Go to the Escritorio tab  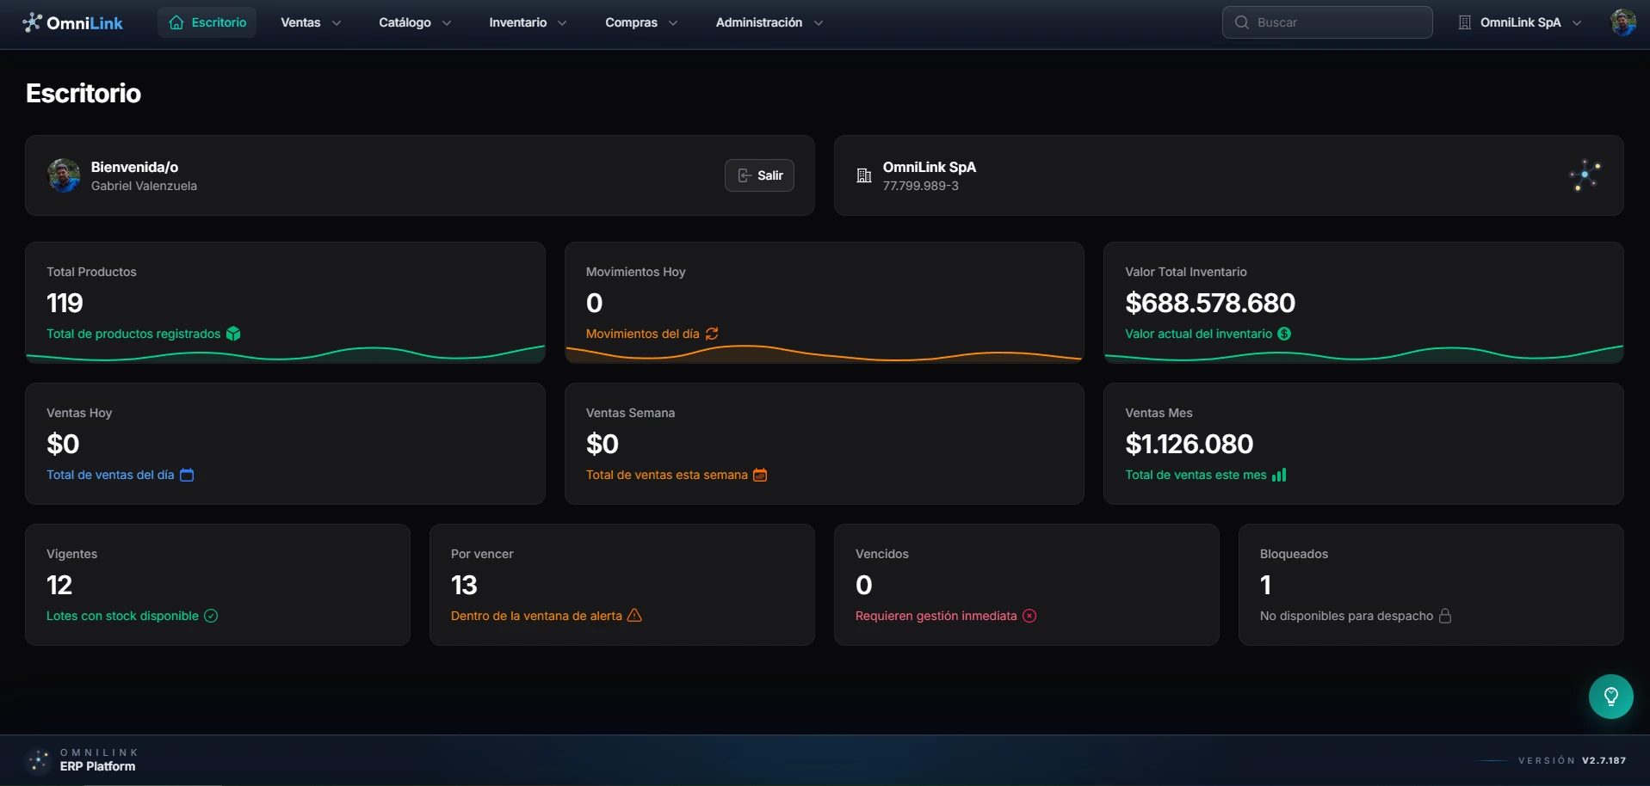click(x=207, y=22)
